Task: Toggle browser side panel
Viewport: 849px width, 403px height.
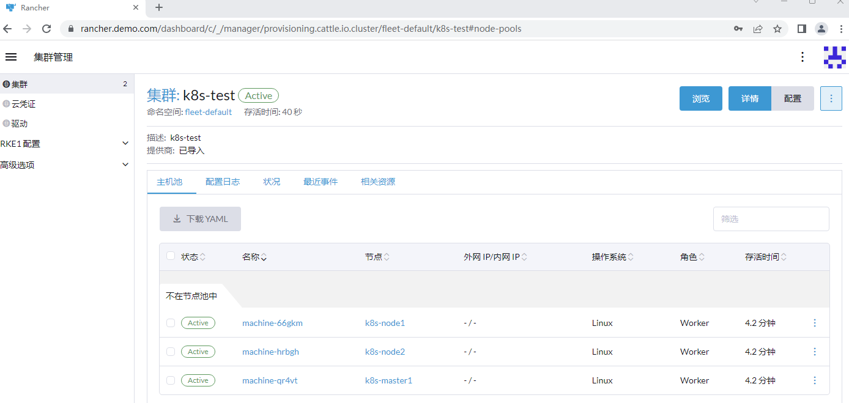Action: (802, 29)
